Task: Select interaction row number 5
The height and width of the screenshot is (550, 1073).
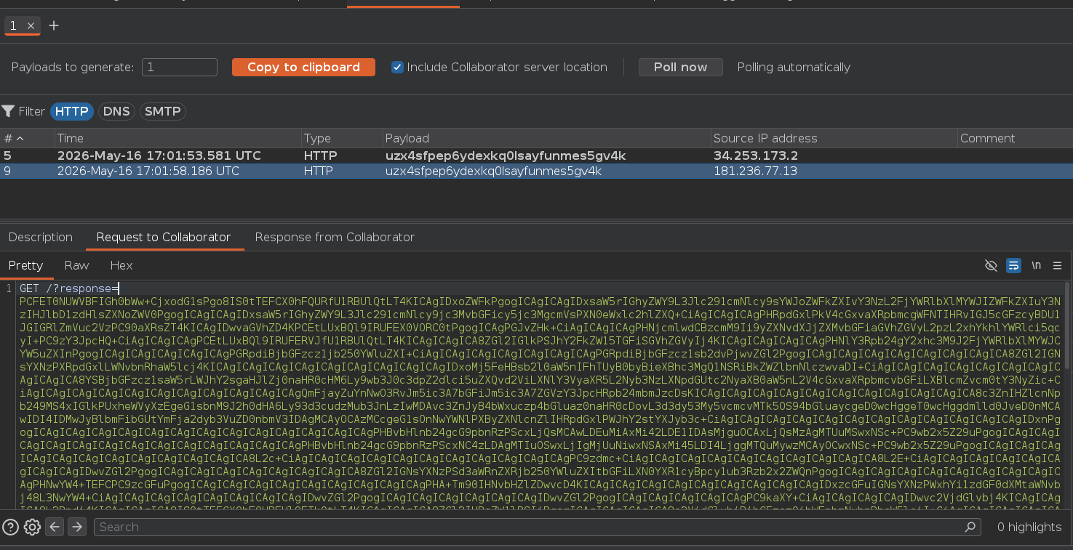Action: coord(536,155)
